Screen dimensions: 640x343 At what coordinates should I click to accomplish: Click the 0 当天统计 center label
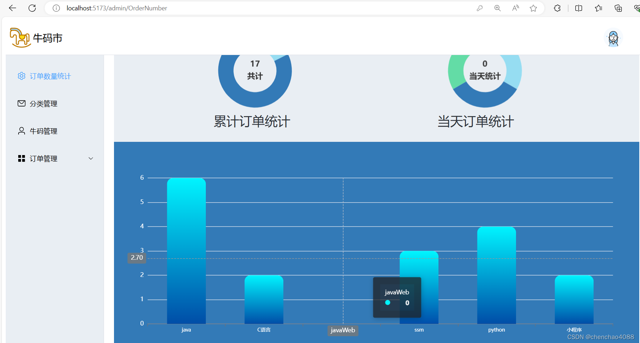[x=485, y=70]
